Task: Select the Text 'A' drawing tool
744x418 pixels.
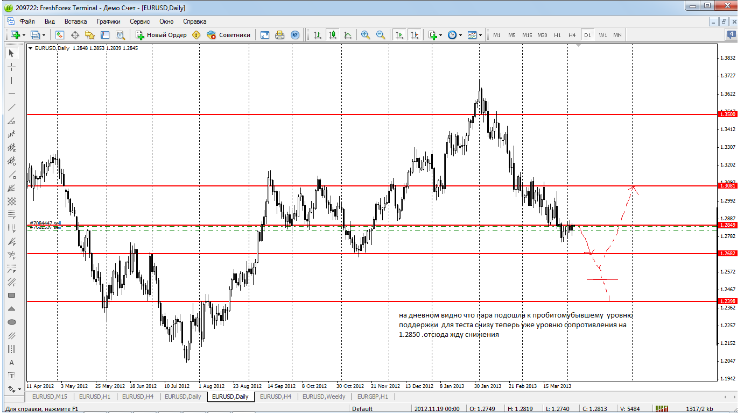Action: [x=12, y=363]
